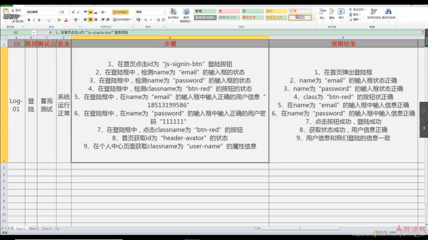Apply percent style with % icon
The image size is (428, 240).
(x=146, y=20)
